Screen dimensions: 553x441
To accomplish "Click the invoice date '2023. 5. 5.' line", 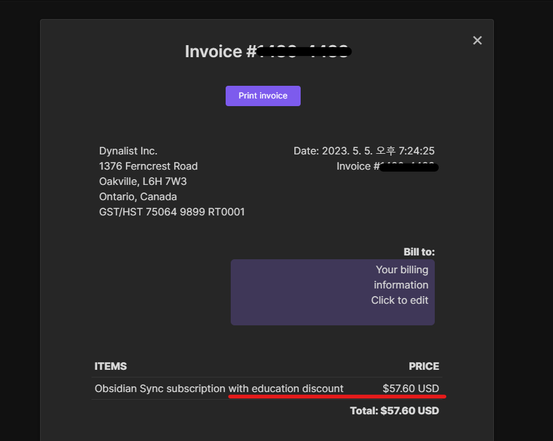I will point(364,151).
